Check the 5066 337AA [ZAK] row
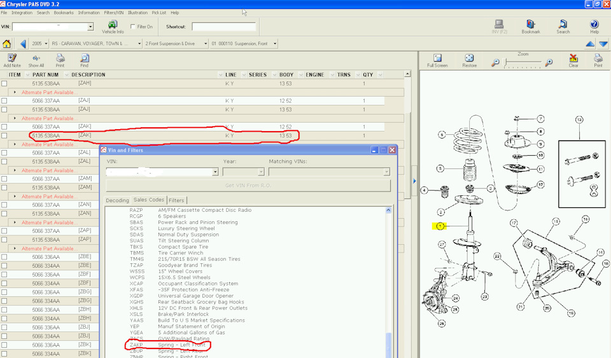 tap(4, 127)
